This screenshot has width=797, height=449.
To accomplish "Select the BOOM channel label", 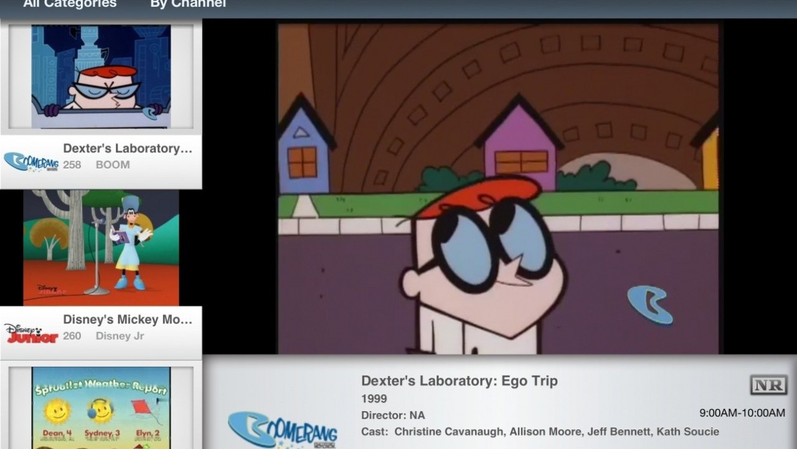I will pyautogui.click(x=113, y=165).
